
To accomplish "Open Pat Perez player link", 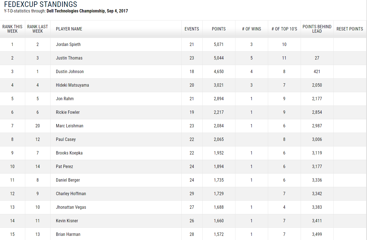I will tap(64, 167).
